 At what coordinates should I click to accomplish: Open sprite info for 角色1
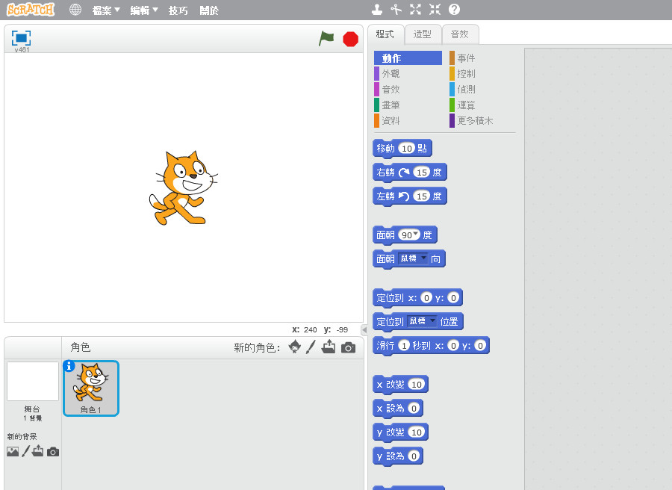coord(69,366)
